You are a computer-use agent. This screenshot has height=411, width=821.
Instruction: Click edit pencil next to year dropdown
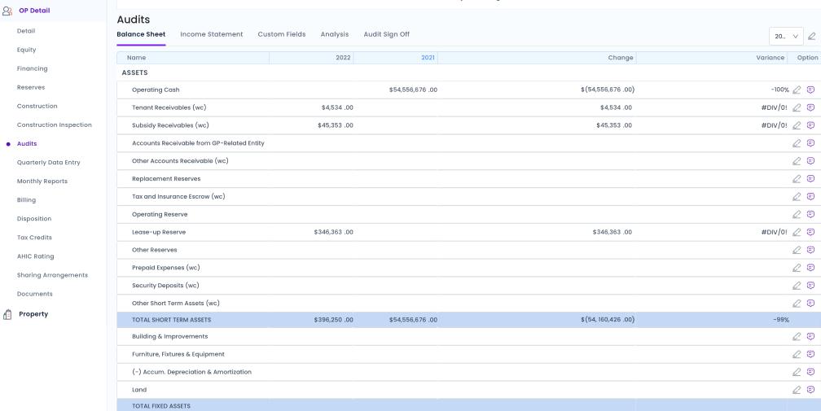pyautogui.click(x=812, y=36)
